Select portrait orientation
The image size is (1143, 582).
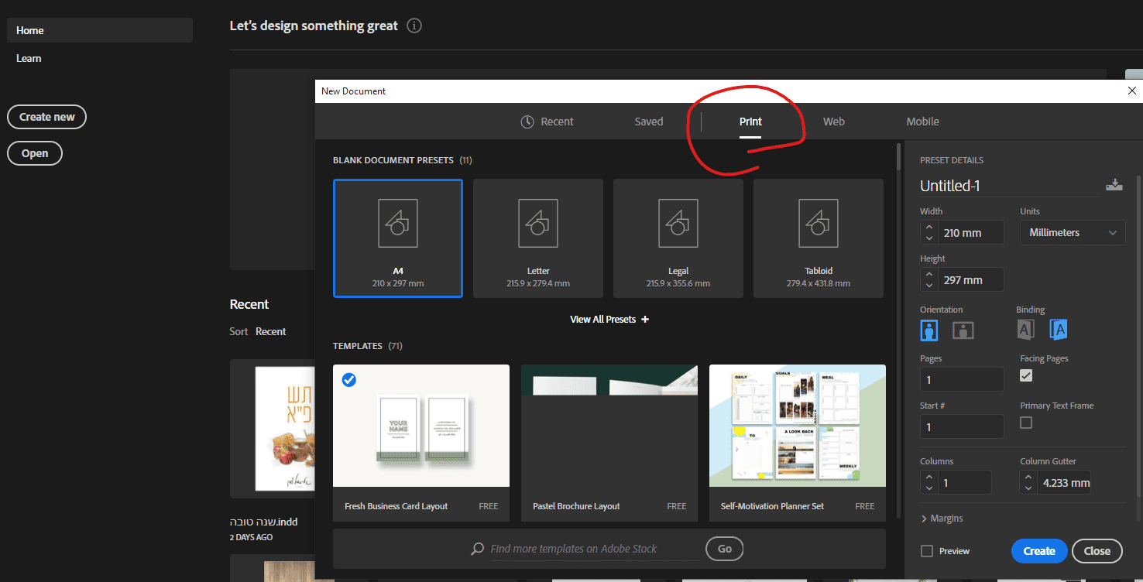pos(929,330)
